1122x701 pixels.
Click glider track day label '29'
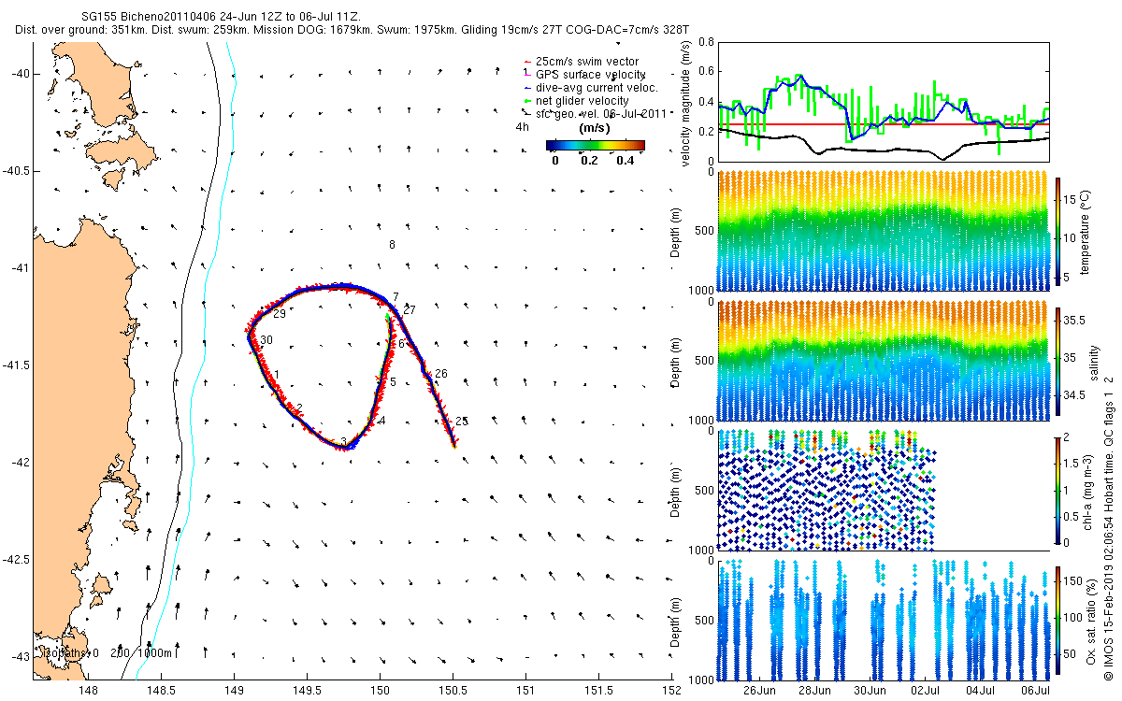click(280, 314)
